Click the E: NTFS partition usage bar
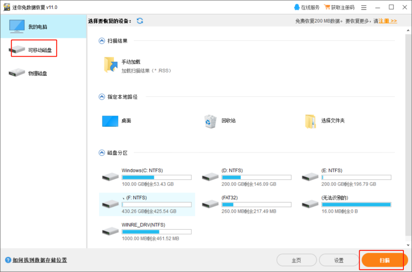The height and width of the screenshot is (272, 412). 356,177
